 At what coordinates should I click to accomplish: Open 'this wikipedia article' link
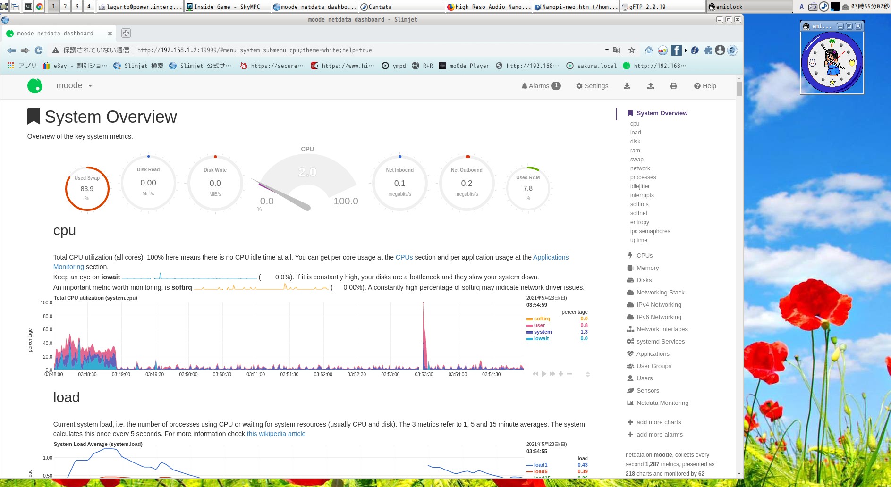276,434
